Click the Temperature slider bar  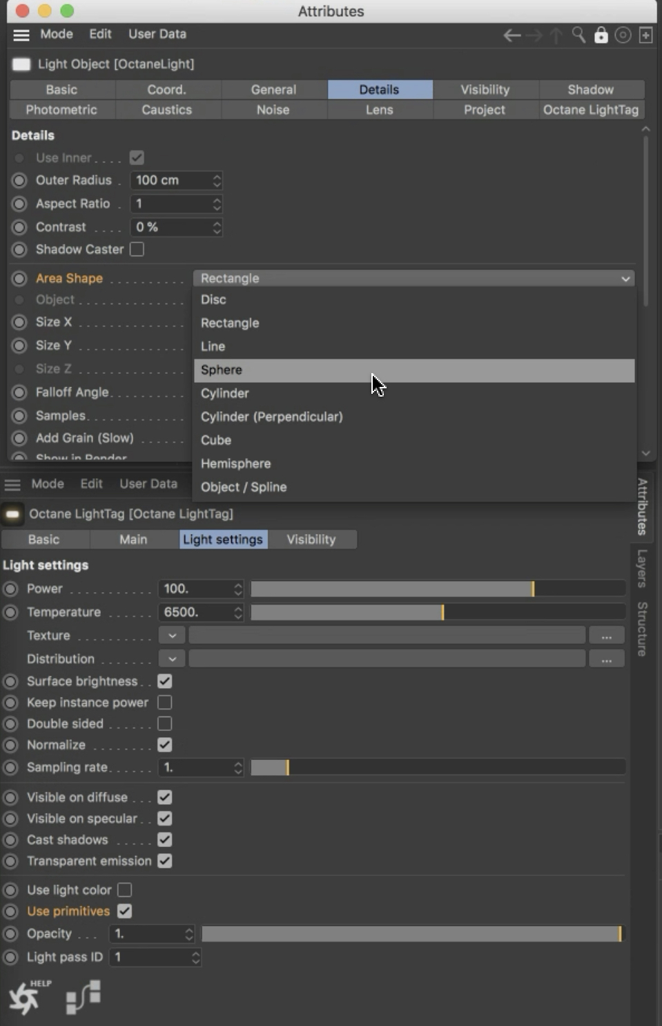[438, 612]
